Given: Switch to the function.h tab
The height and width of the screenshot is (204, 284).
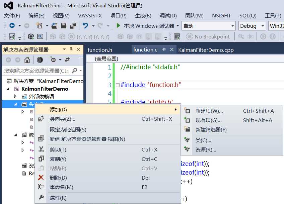Looking at the screenshot, I should tap(100, 50).
